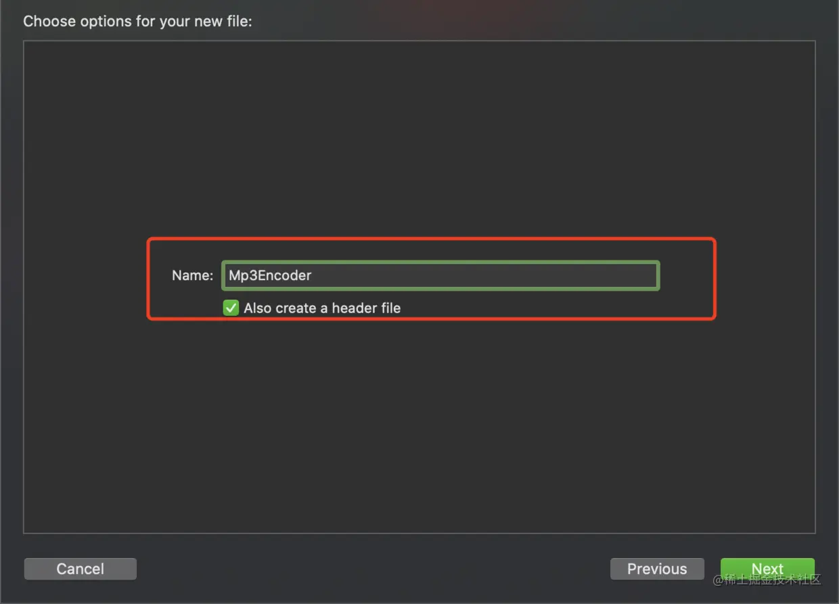Select the file name input containing Mp3Encoder

coord(440,275)
